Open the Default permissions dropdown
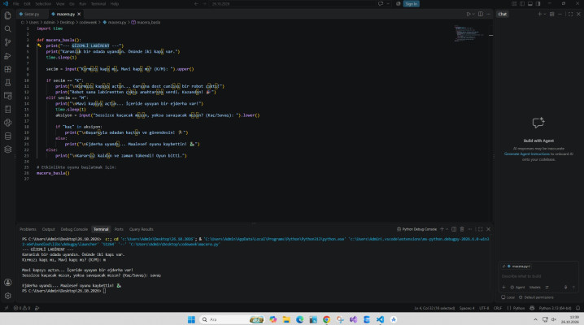 [x=536, y=297]
